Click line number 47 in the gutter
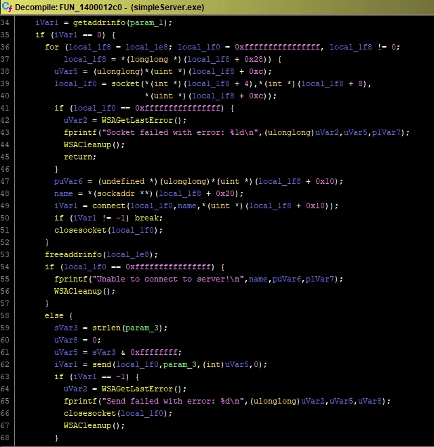The image size is (434, 447). 7,181
